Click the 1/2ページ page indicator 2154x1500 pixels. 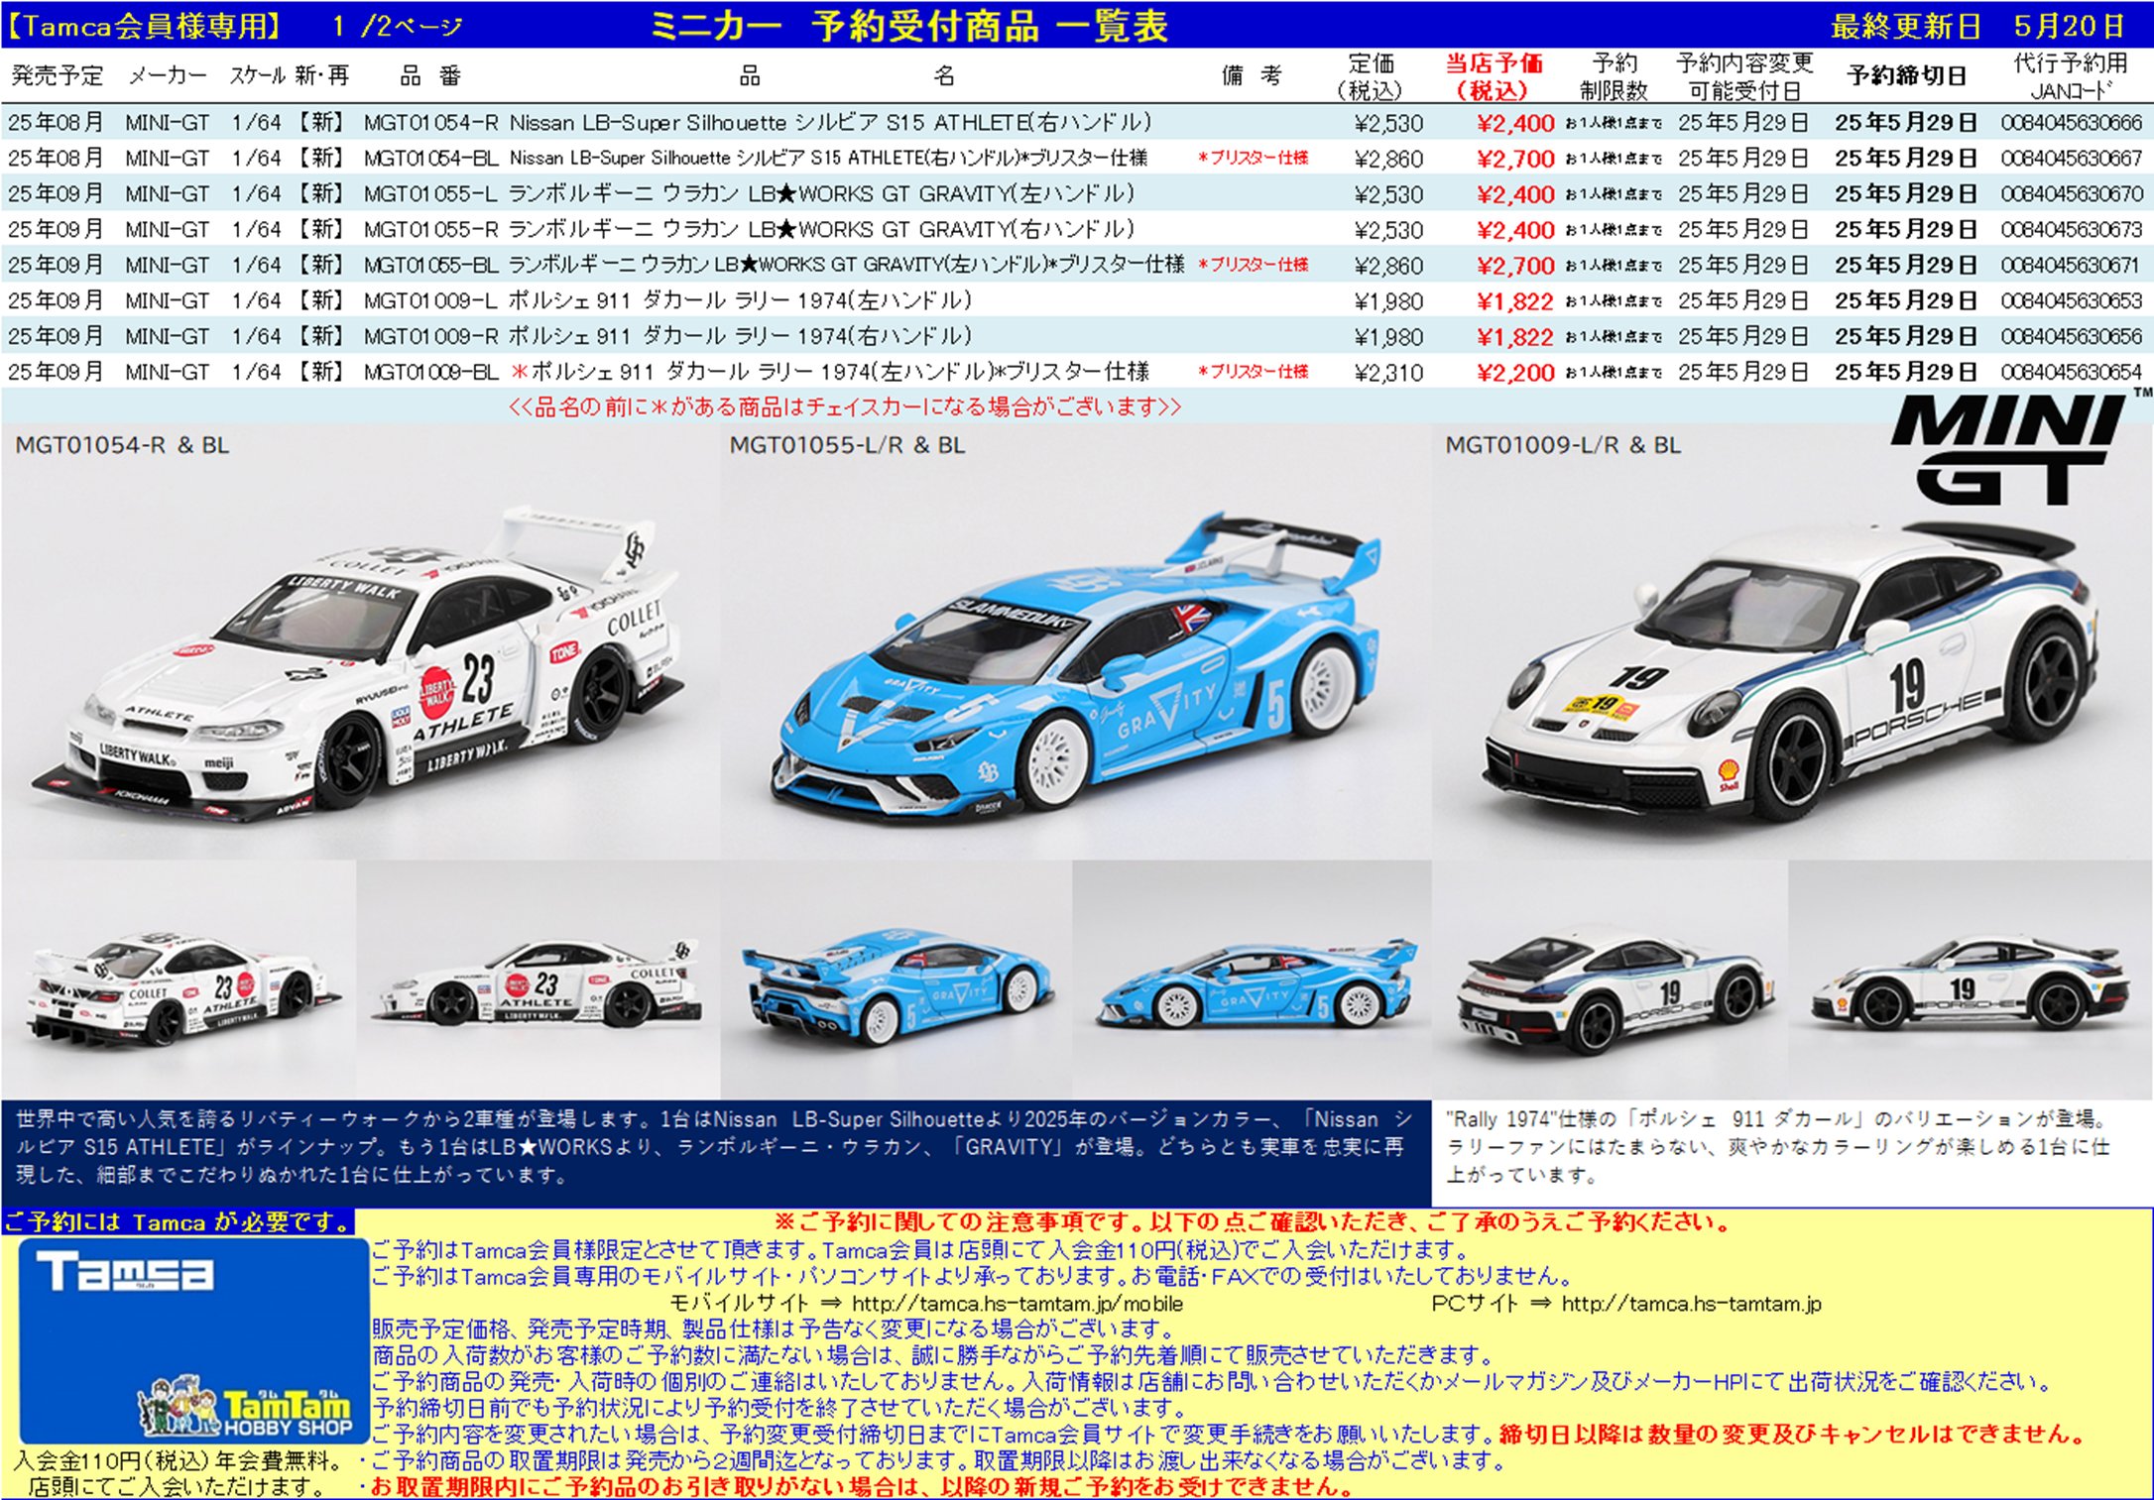(x=398, y=26)
